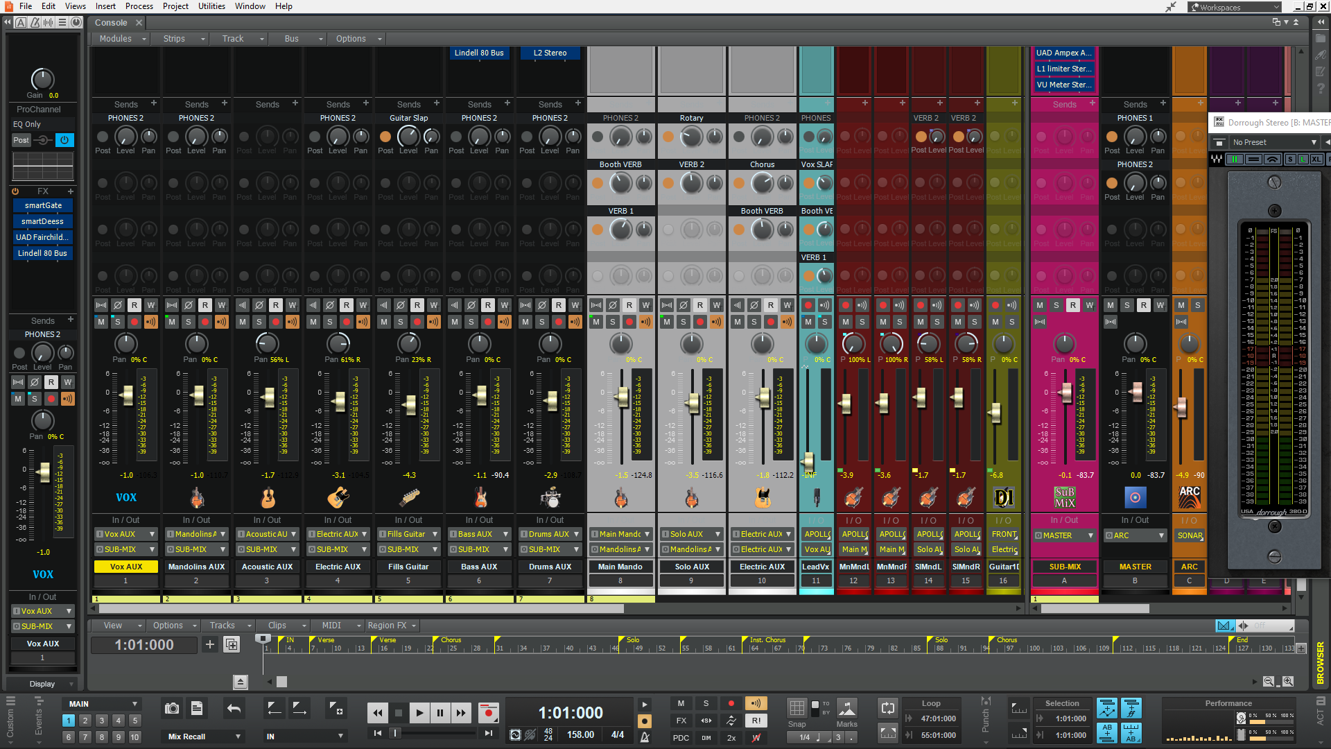Image resolution: width=1331 pixels, height=749 pixels.
Task: Click the Marks marker icon
Action: point(847,708)
